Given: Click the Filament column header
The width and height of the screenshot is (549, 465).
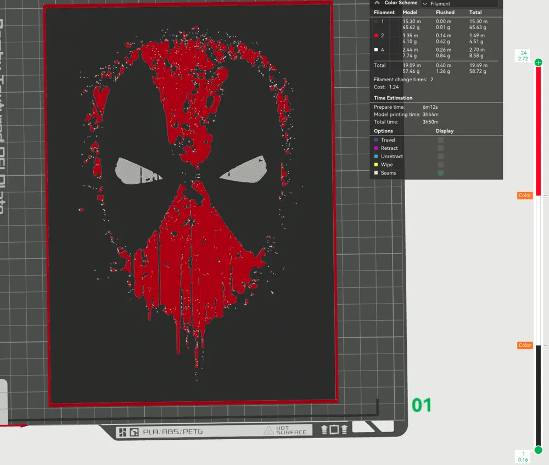Looking at the screenshot, I should [x=384, y=12].
